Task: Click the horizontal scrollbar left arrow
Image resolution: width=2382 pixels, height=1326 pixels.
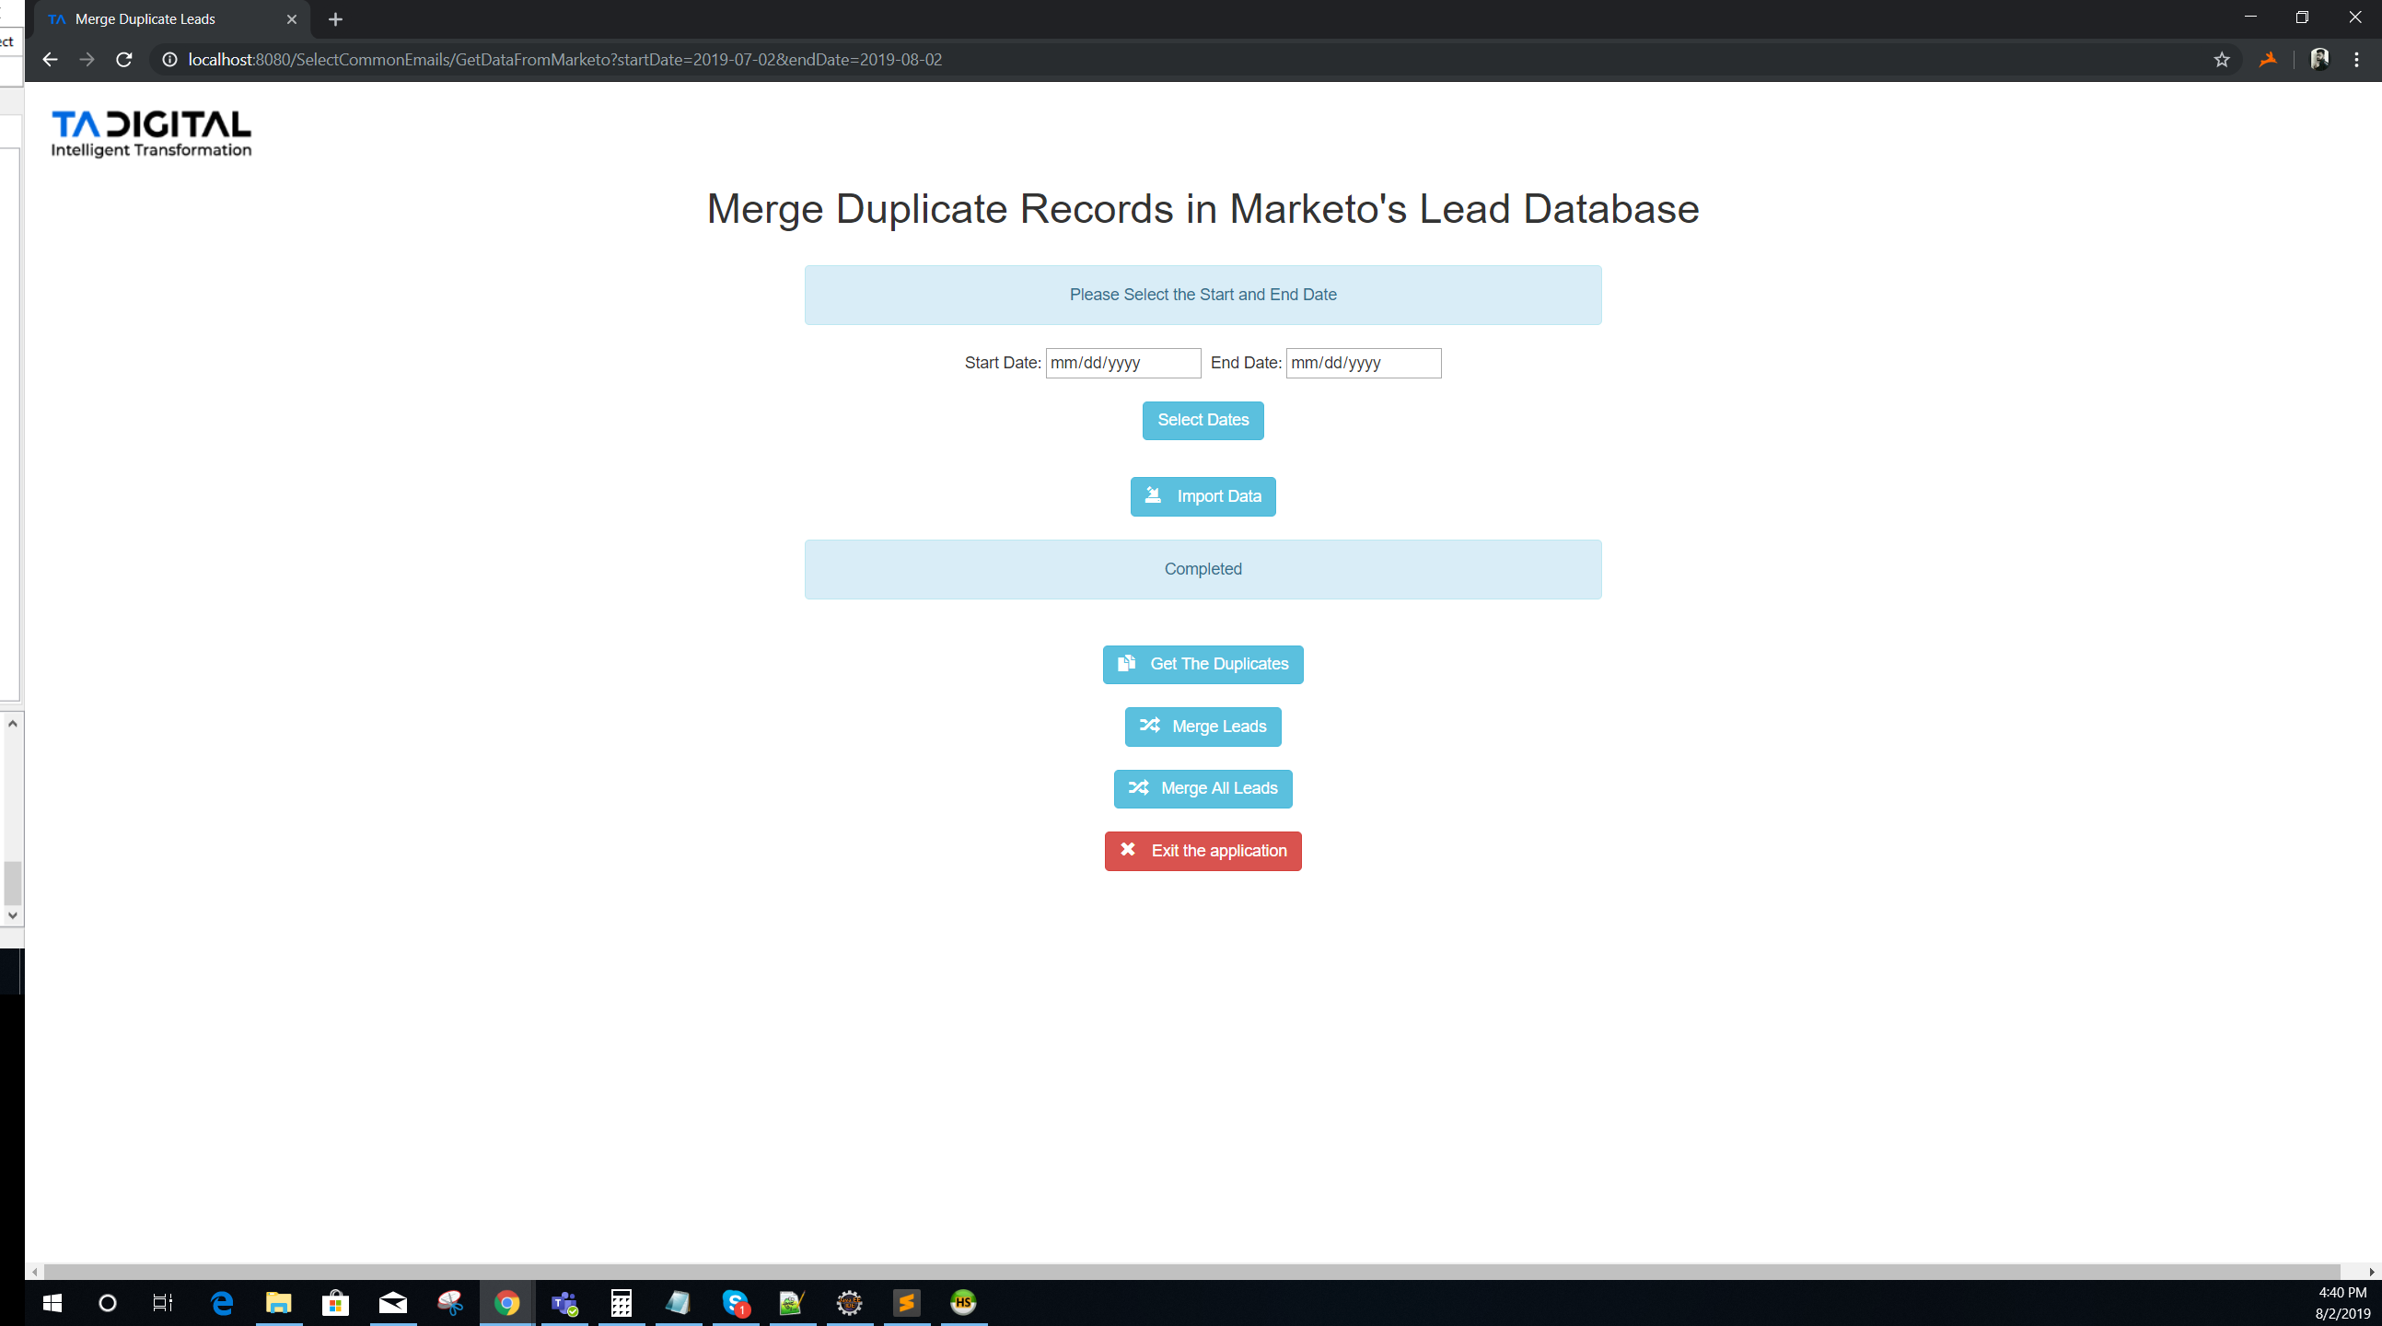Action: (34, 1272)
